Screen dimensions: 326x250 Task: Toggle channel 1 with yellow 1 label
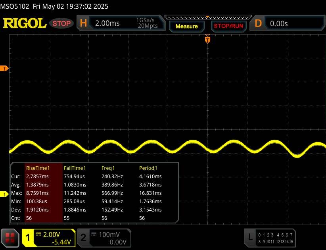[x=28, y=238]
